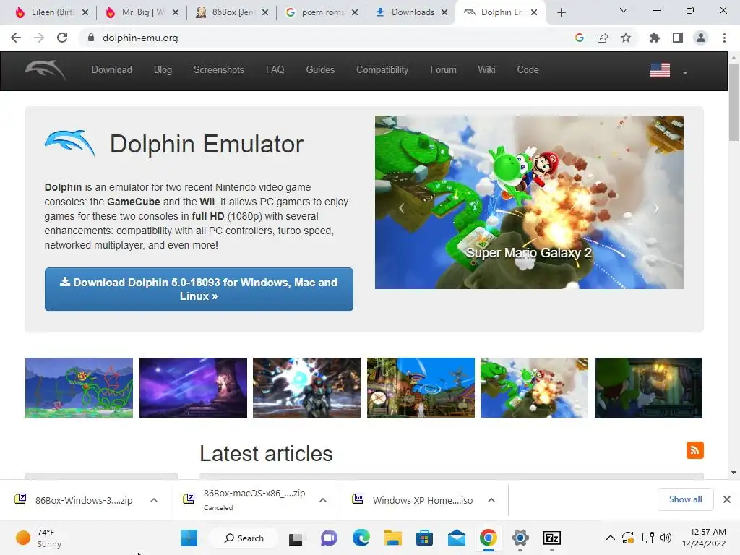Image resolution: width=740 pixels, height=555 pixels.
Task: Click the browser forward arrow
Action: pyautogui.click(x=39, y=38)
